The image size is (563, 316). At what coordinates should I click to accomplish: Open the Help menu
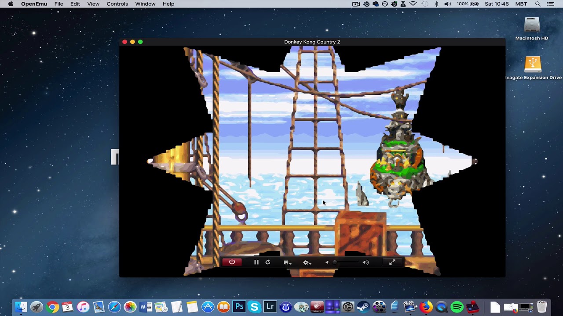point(168,4)
